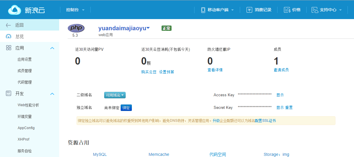Click the 升级 link in notice
This screenshot has height=157, width=354.
[216, 121]
